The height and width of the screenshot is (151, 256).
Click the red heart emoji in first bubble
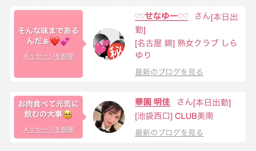tap(55, 41)
